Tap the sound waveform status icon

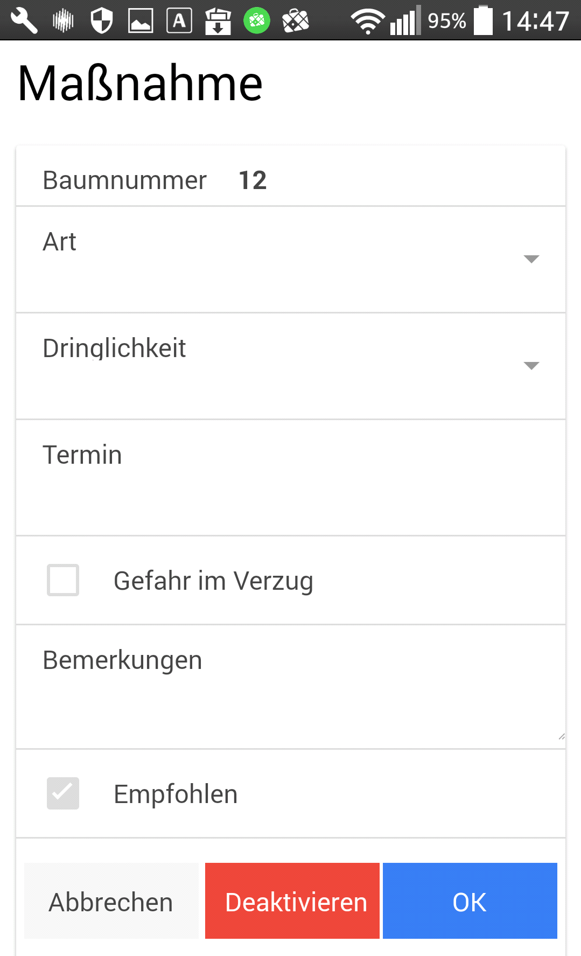pos(63,21)
